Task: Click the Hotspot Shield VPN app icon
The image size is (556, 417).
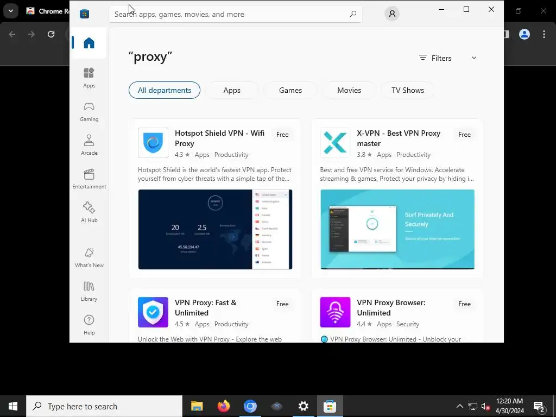Action: [x=153, y=143]
